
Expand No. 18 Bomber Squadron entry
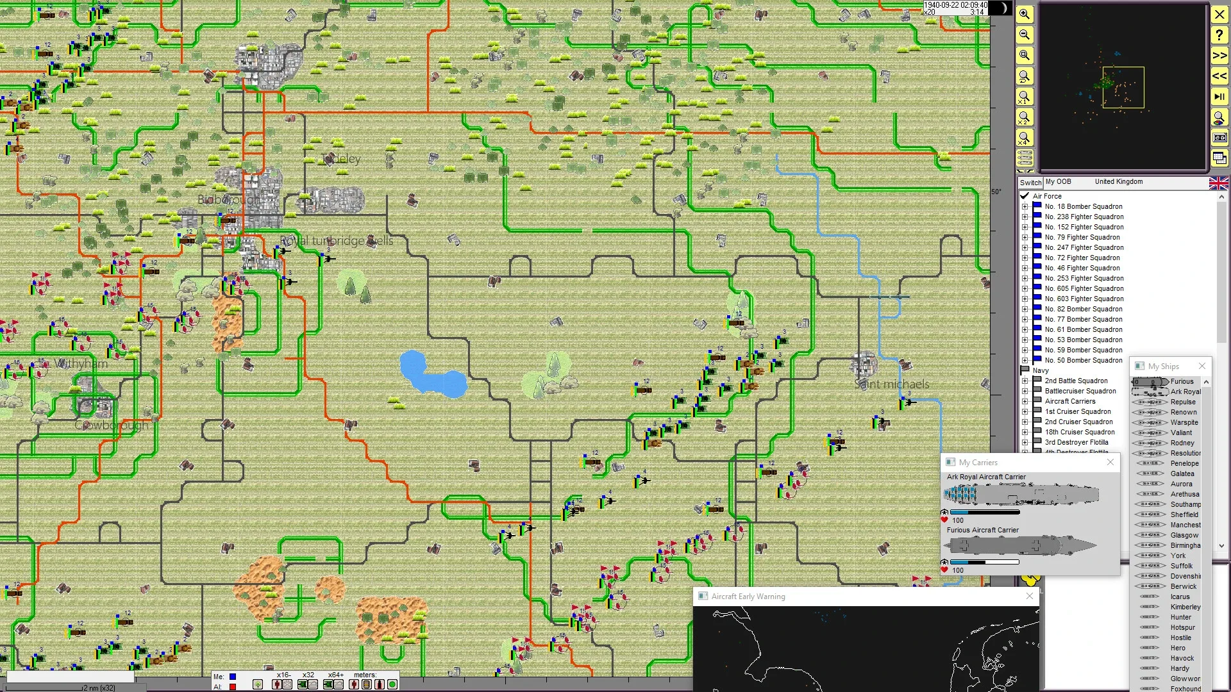[x=1026, y=206]
